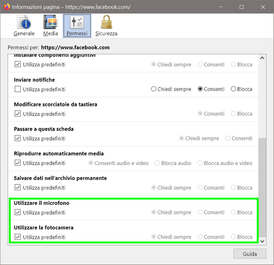The height and width of the screenshot is (265, 274).
Task: Click the Passare a questa scheda heading
Action: click(44, 129)
